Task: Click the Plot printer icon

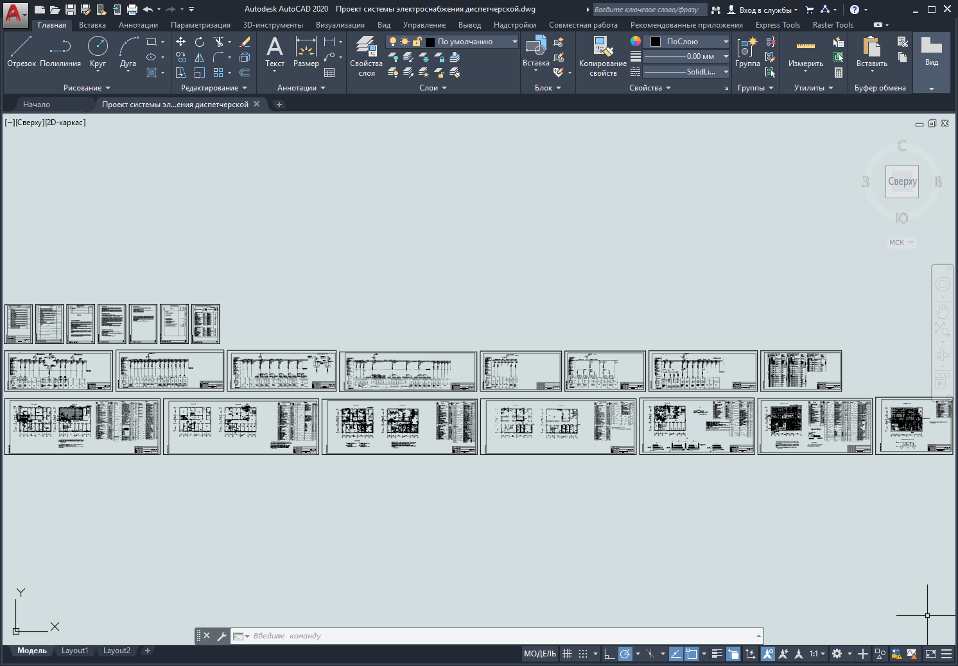Action: [x=132, y=9]
